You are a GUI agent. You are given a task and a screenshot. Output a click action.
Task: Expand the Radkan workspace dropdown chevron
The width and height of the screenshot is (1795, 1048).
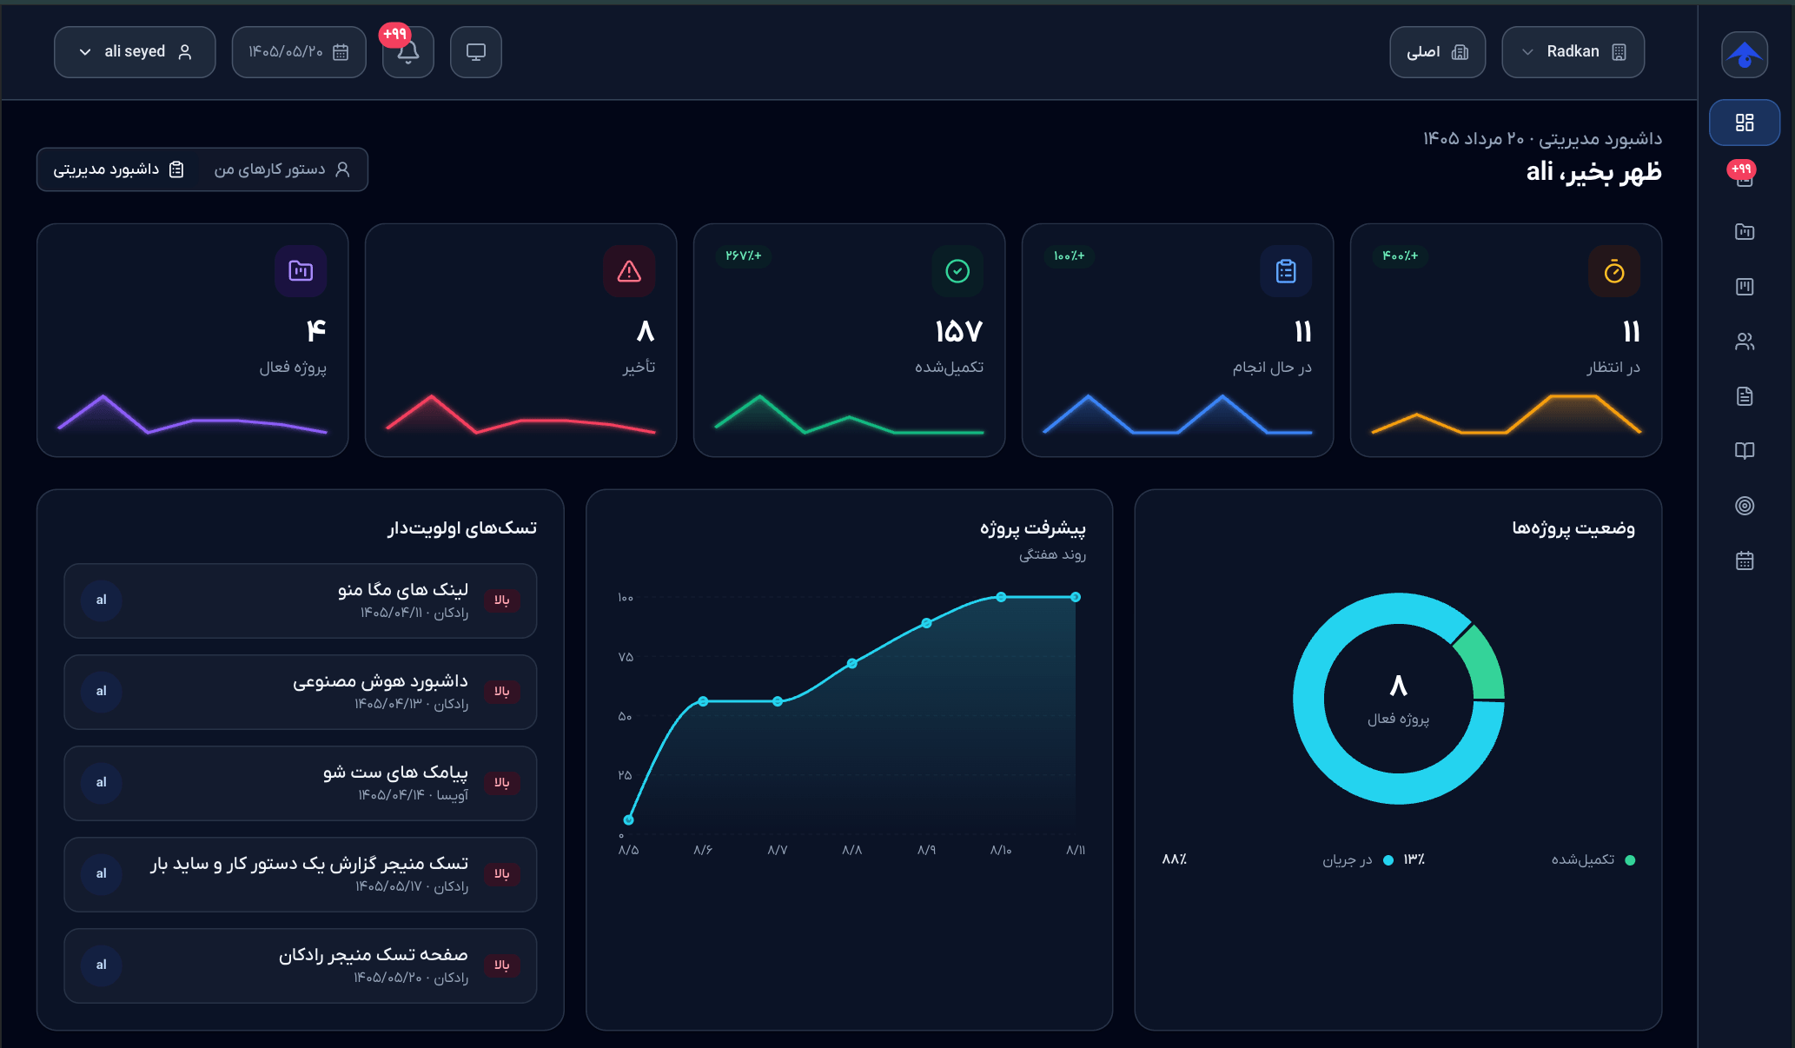1527,52
